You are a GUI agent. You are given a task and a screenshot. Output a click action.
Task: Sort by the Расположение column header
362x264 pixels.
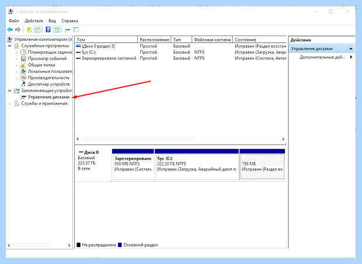pyautogui.click(x=154, y=40)
